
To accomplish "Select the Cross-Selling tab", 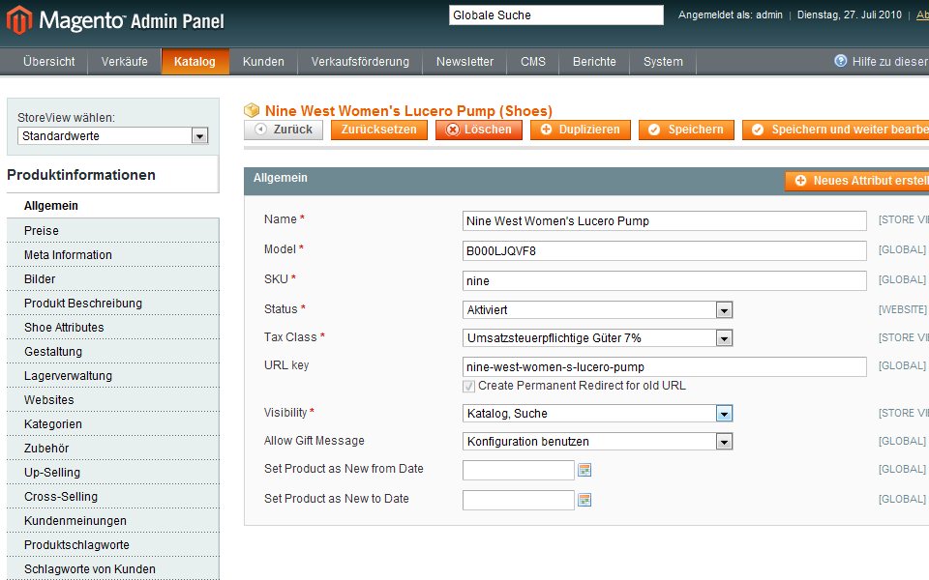I will point(112,497).
